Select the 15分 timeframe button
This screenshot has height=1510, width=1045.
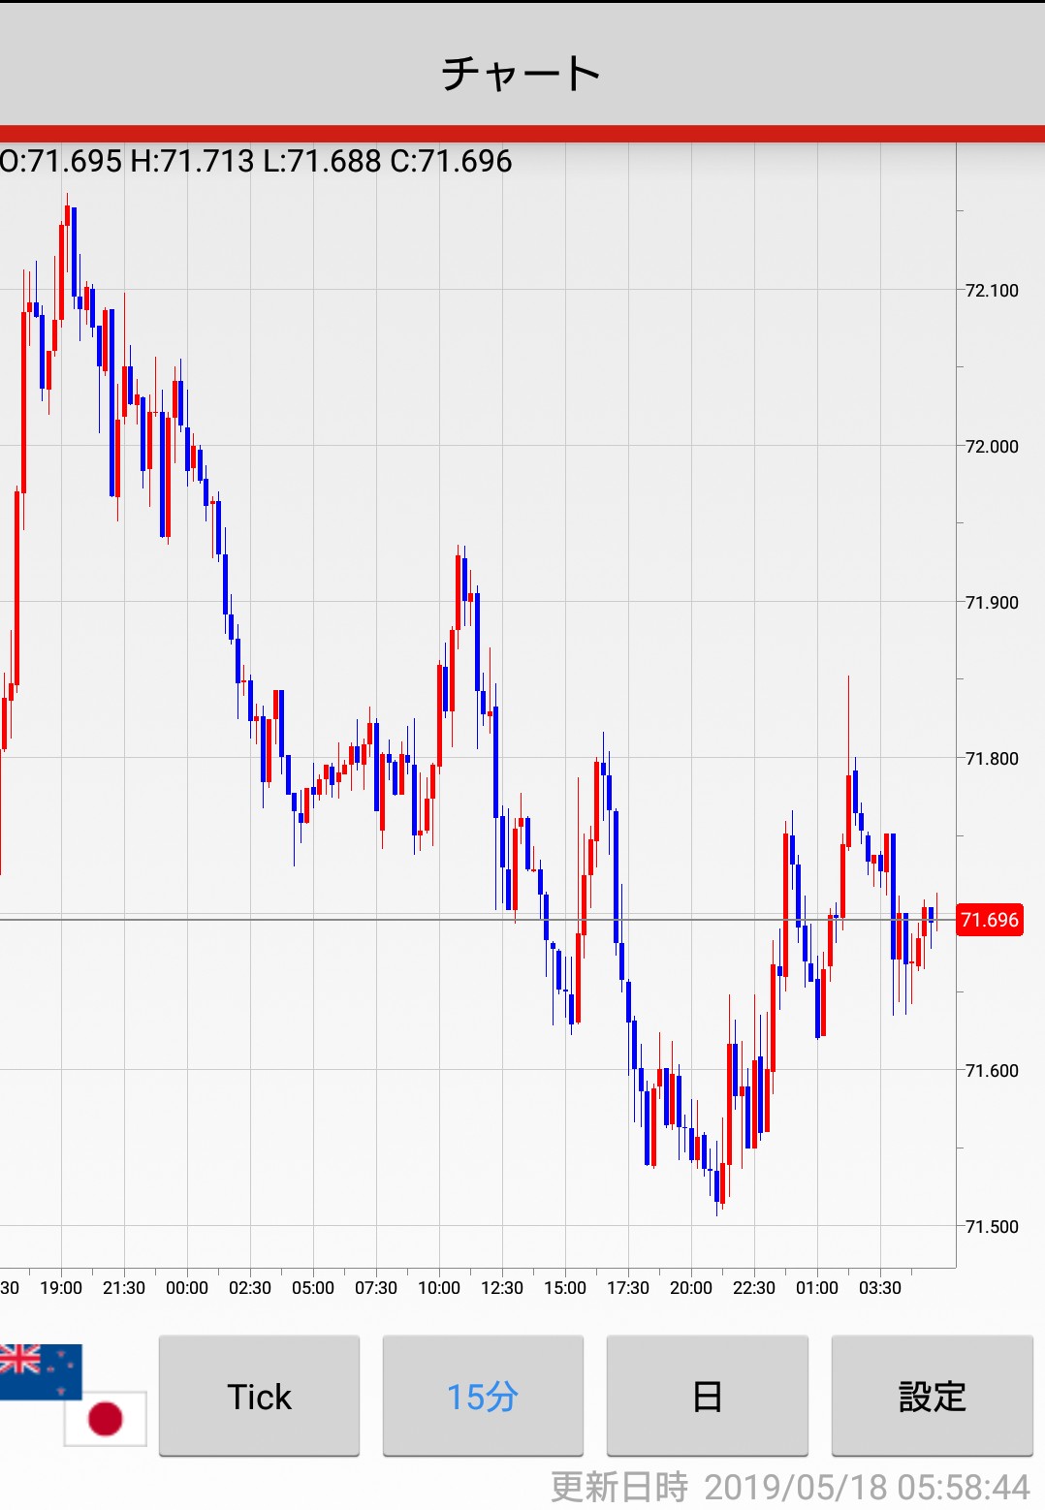click(483, 1396)
